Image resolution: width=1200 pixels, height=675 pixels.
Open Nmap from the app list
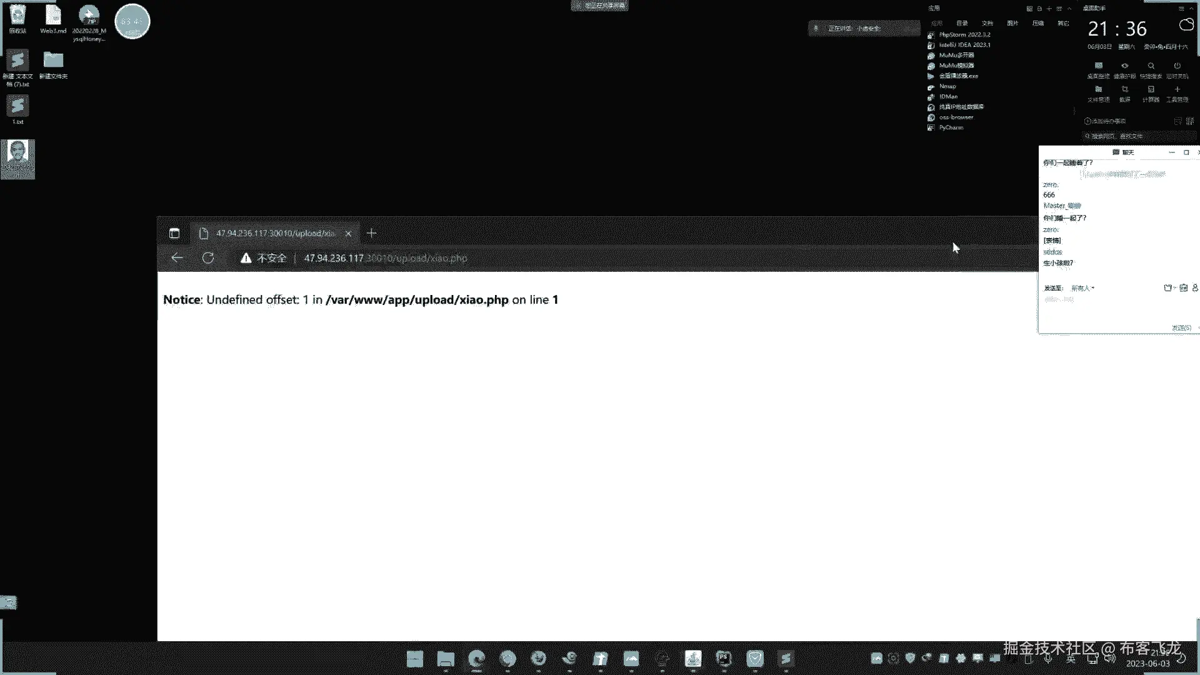[947, 86]
